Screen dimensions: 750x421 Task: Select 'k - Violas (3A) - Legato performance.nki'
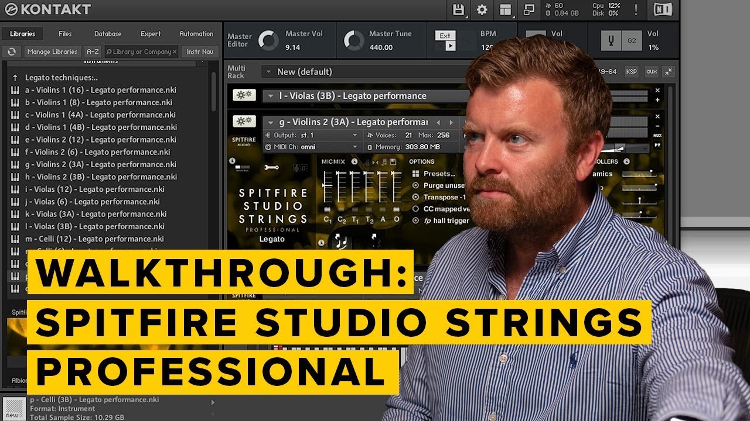click(x=96, y=214)
